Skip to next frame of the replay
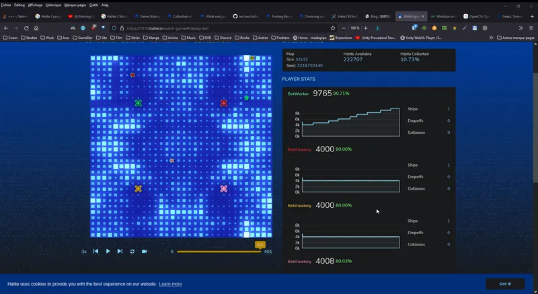 pos(120,251)
